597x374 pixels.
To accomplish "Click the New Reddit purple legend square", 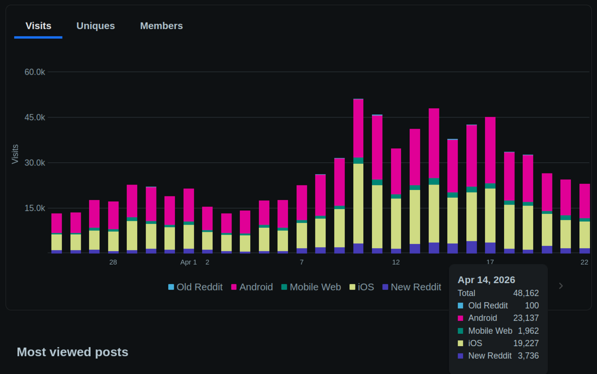I will pos(385,287).
